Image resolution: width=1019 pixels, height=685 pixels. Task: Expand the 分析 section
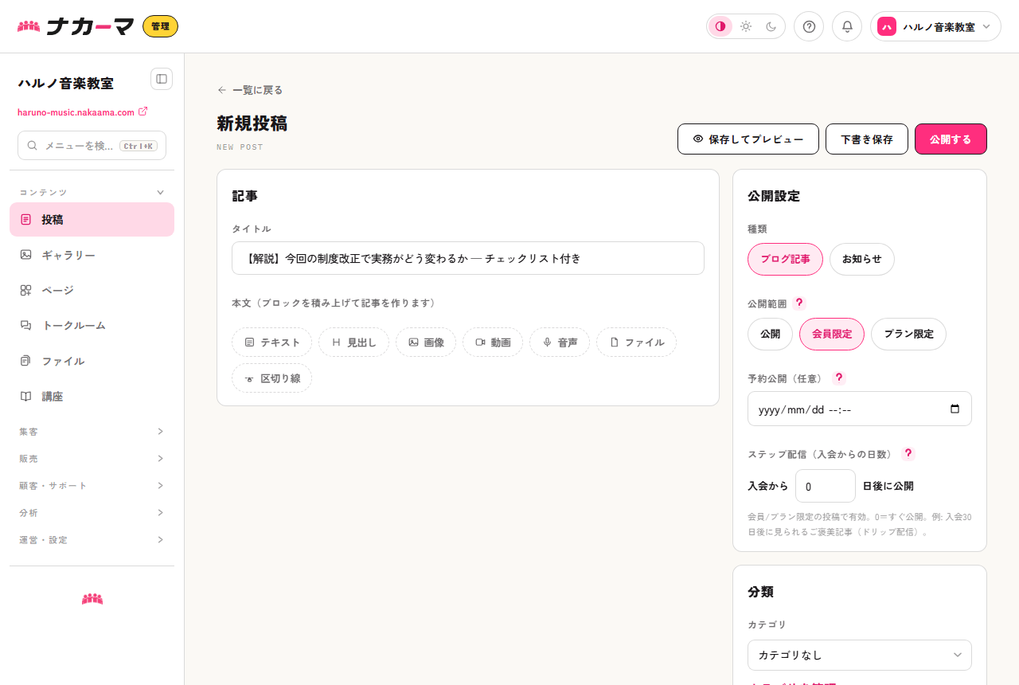click(x=92, y=512)
